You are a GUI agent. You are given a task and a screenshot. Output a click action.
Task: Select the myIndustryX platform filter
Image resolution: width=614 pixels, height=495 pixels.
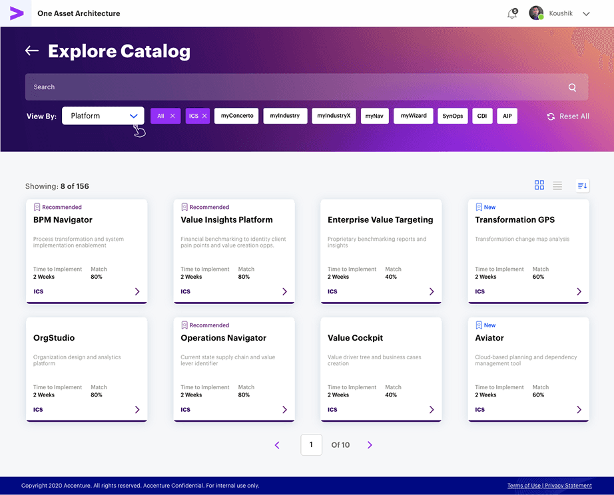(x=334, y=116)
